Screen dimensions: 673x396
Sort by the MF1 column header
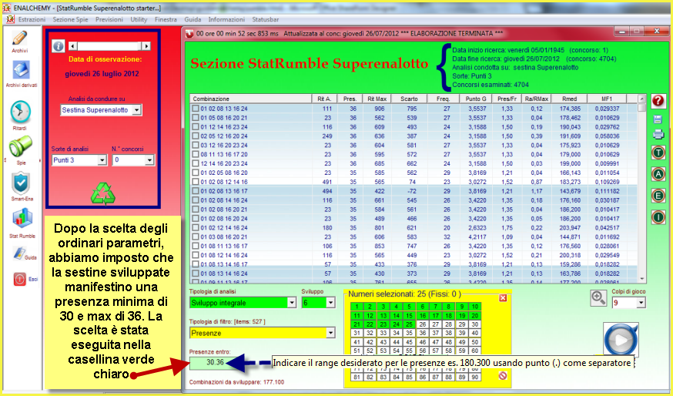[x=607, y=99]
